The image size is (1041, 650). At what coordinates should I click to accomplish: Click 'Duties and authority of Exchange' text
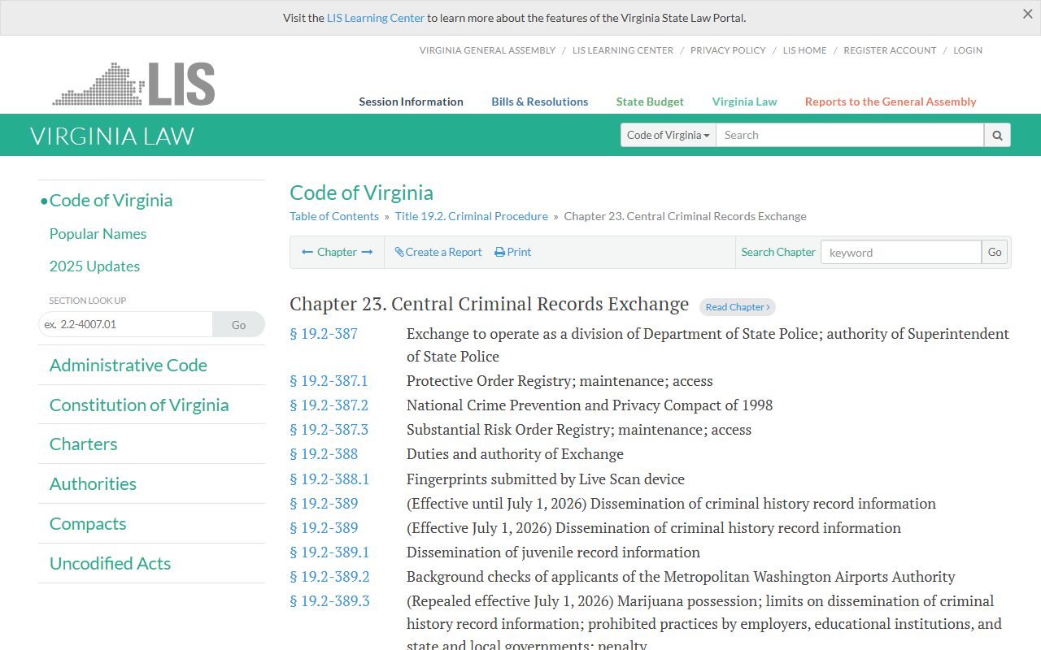coord(515,453)
